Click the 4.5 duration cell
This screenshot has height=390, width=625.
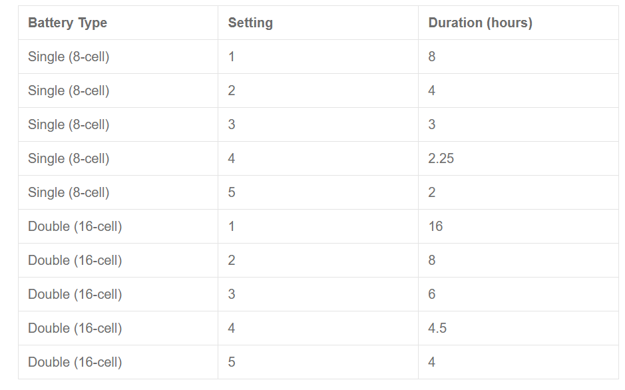(437, 328)
